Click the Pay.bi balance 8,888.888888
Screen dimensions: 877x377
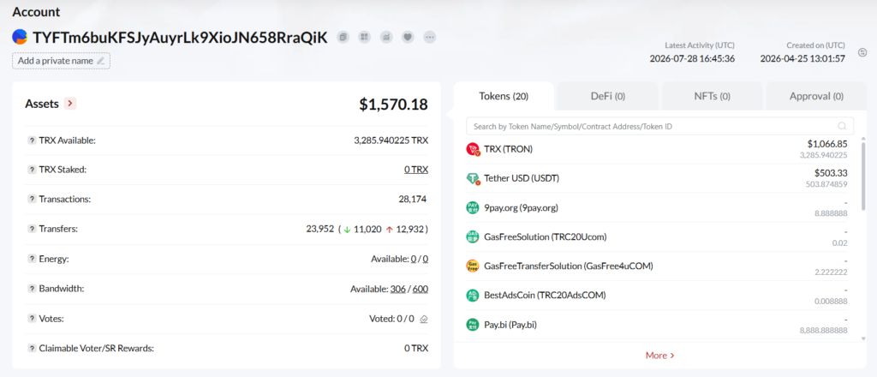point(823,331)
